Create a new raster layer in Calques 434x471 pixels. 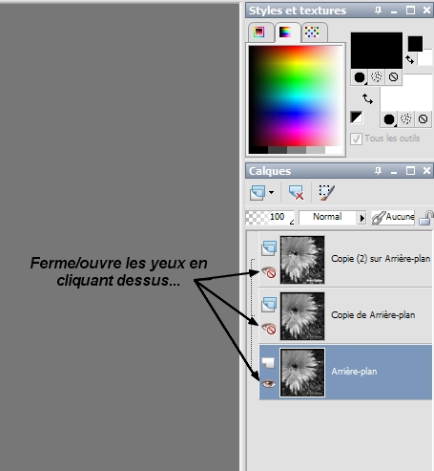pos(258,193)
